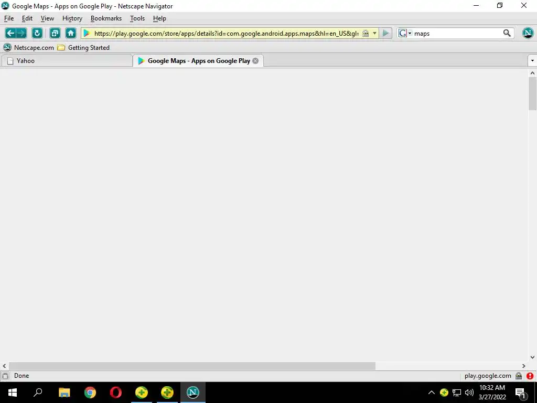Click the status bar page icon beside Done
The height and width of the screenshot is (403, 537).
pos(5,376)
